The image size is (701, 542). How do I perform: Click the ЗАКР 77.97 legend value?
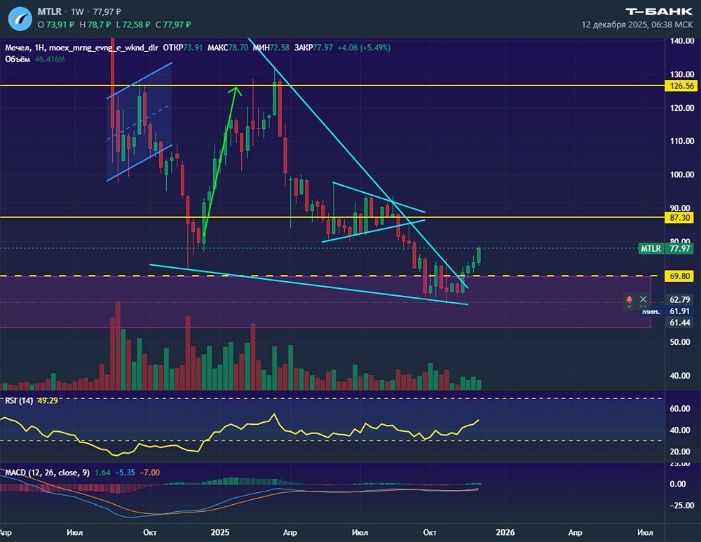point(313,48)
